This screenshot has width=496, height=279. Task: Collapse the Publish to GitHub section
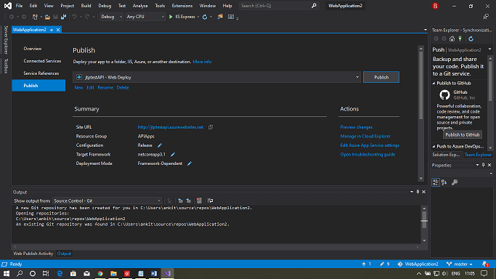[434, 84]
